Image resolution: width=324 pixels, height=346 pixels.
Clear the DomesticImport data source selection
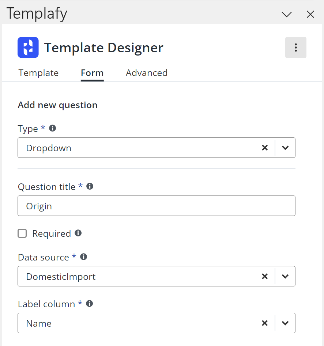(265, 276)
